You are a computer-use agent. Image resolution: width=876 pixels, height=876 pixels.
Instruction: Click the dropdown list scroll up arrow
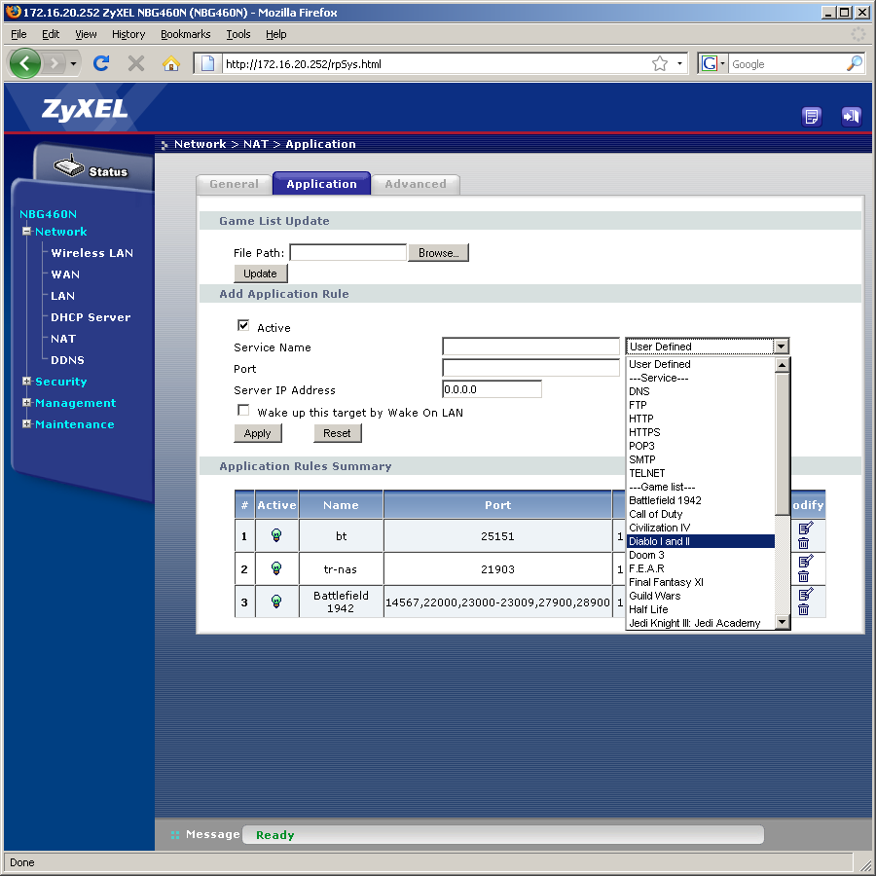coord(783,365)
